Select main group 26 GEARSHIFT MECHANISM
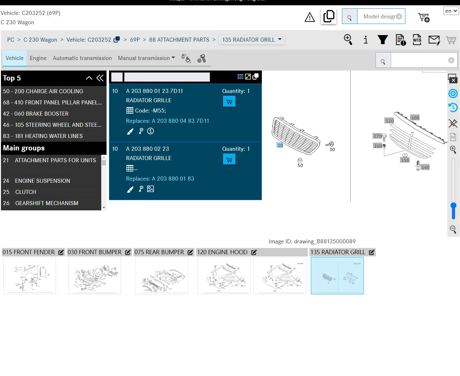 coord(51,203)
